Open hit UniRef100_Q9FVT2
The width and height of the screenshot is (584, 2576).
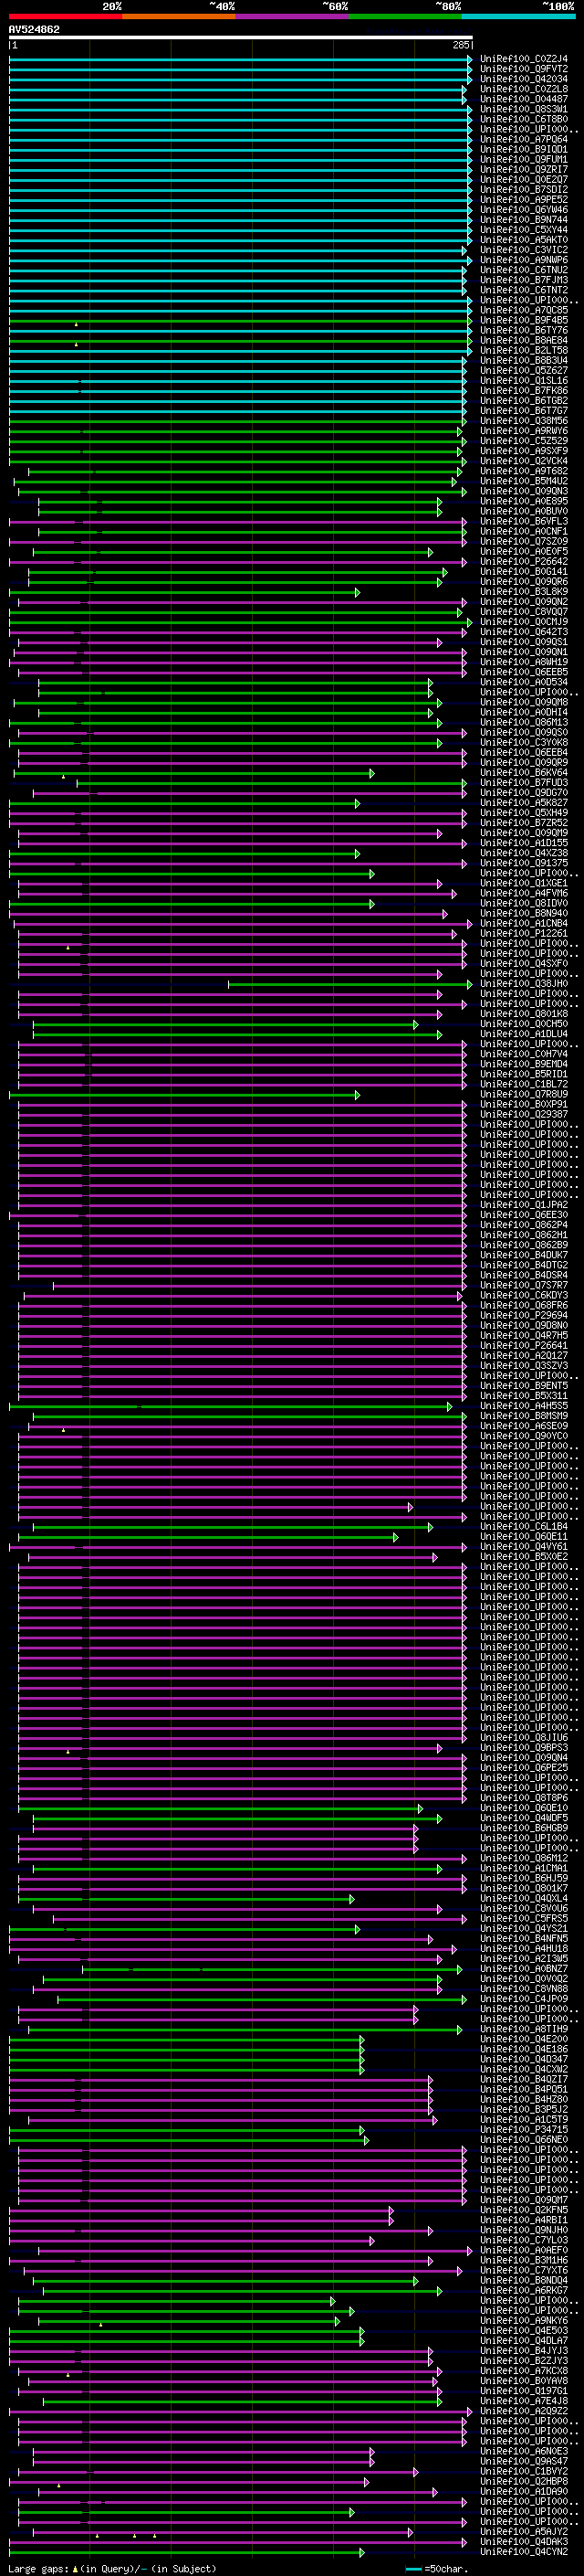[x=524, y=69]
